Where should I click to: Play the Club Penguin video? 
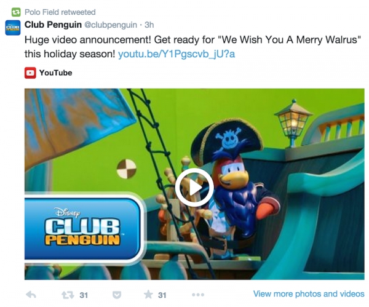[194, 188]
